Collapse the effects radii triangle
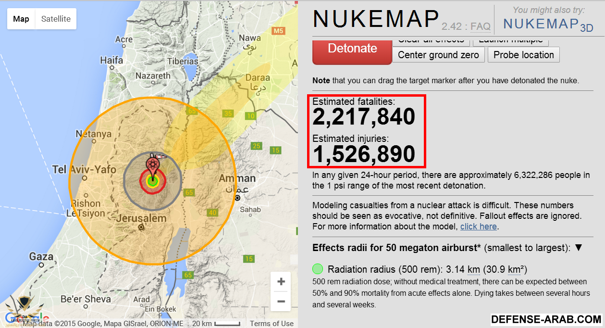This screenshot has height=328, width=605. click(579, 248)
